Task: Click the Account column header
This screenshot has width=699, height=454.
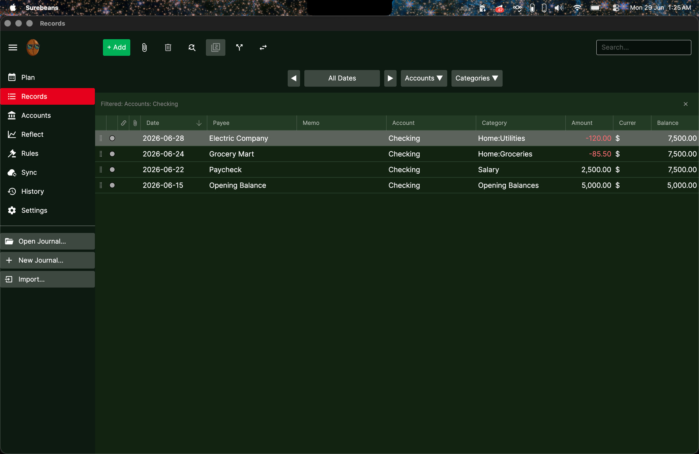Action: tap(431, 123)
